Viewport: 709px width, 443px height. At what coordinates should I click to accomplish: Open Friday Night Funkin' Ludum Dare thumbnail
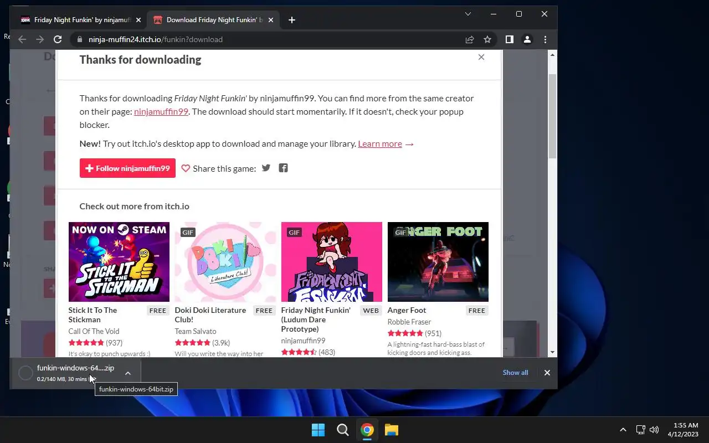pos(332,262)
